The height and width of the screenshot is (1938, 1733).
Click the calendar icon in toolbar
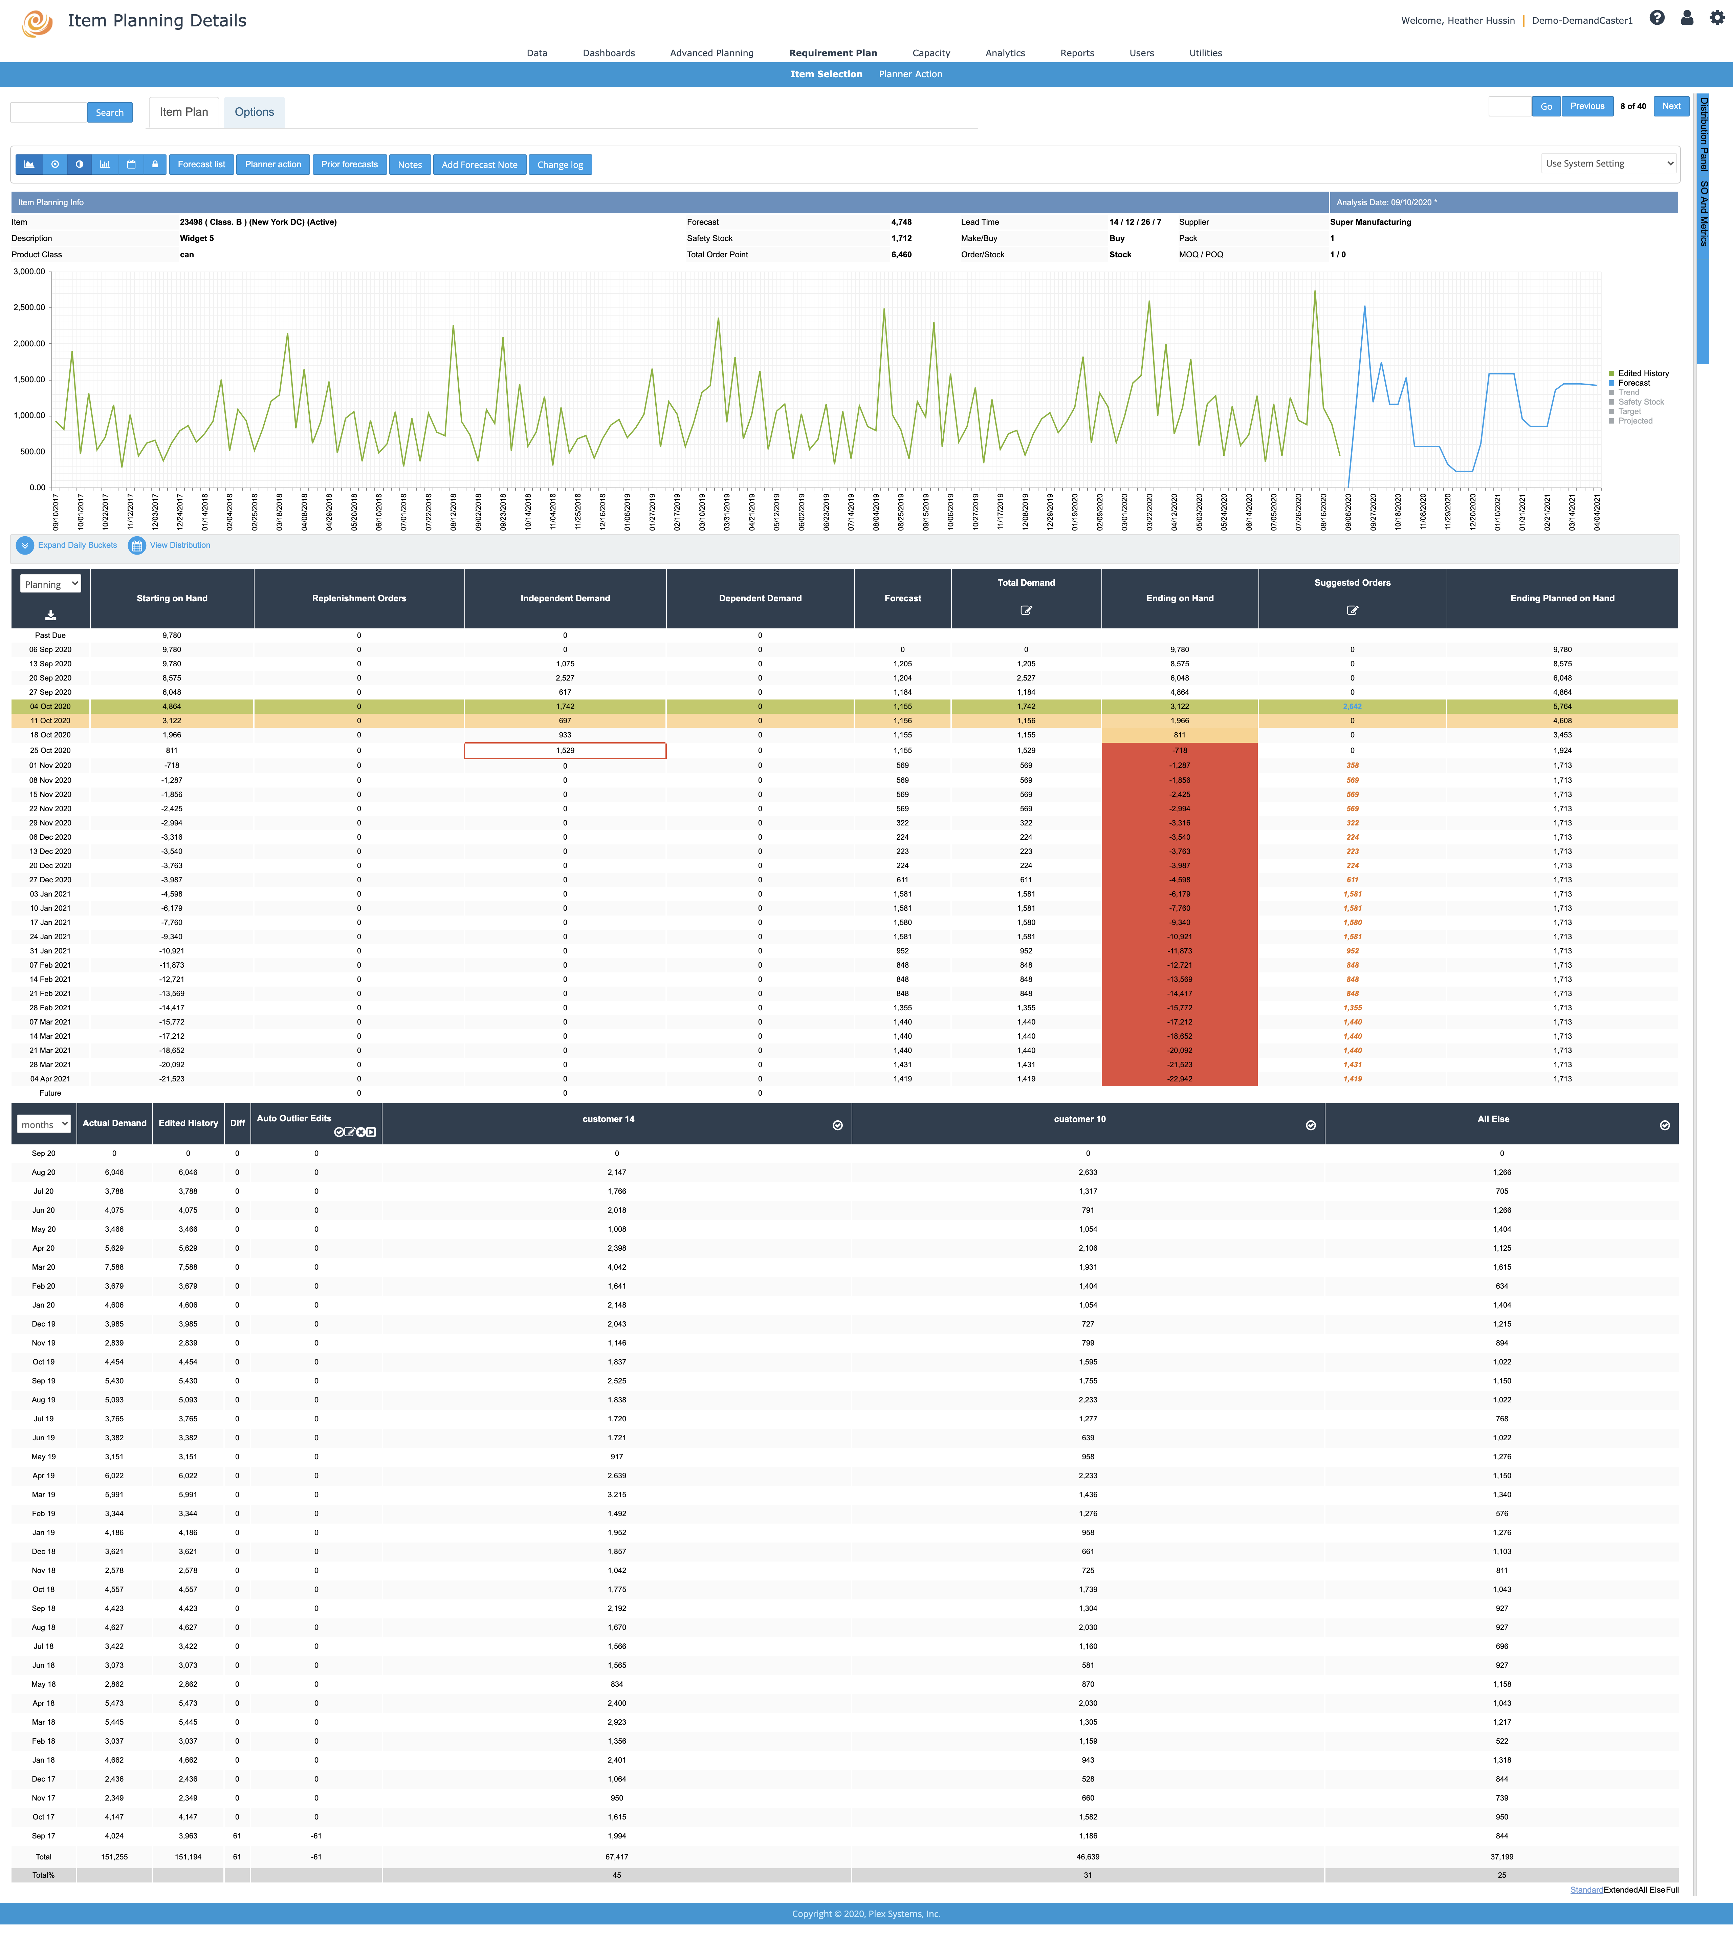click(x=131, y=165)
